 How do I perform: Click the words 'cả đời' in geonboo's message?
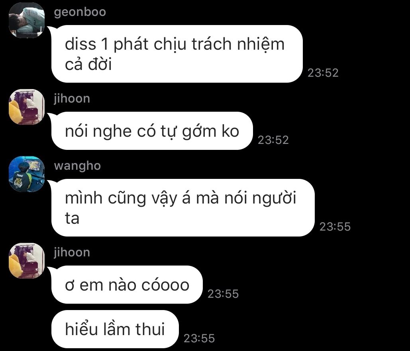[x=88, y=64]
